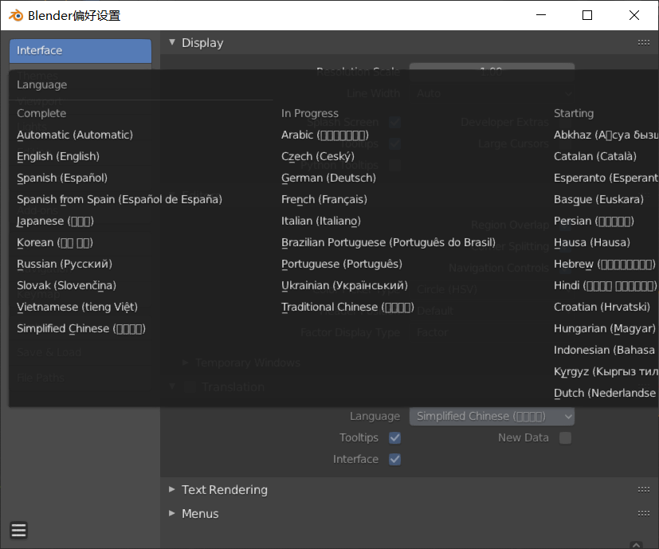Click the scroll-up arrow at bottom right

(x=637, y=545)
